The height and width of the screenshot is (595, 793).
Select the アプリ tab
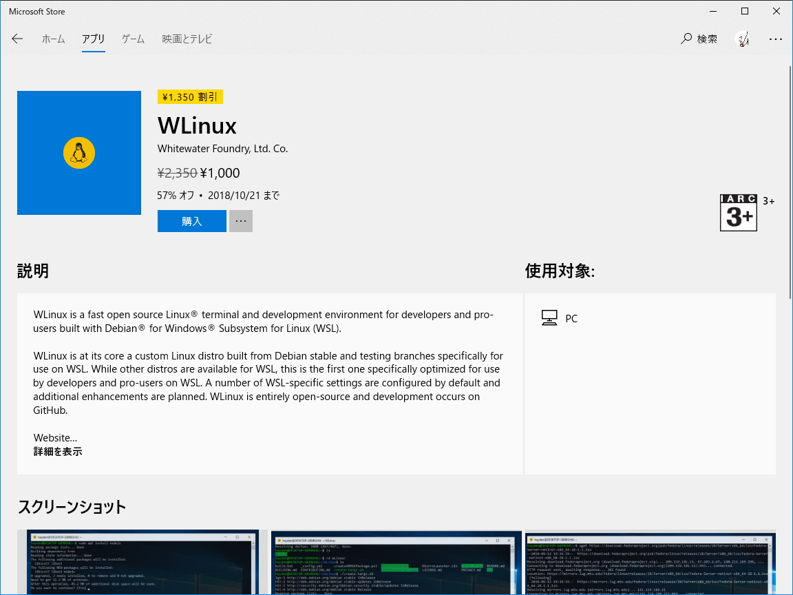click(x=93, y=39)
